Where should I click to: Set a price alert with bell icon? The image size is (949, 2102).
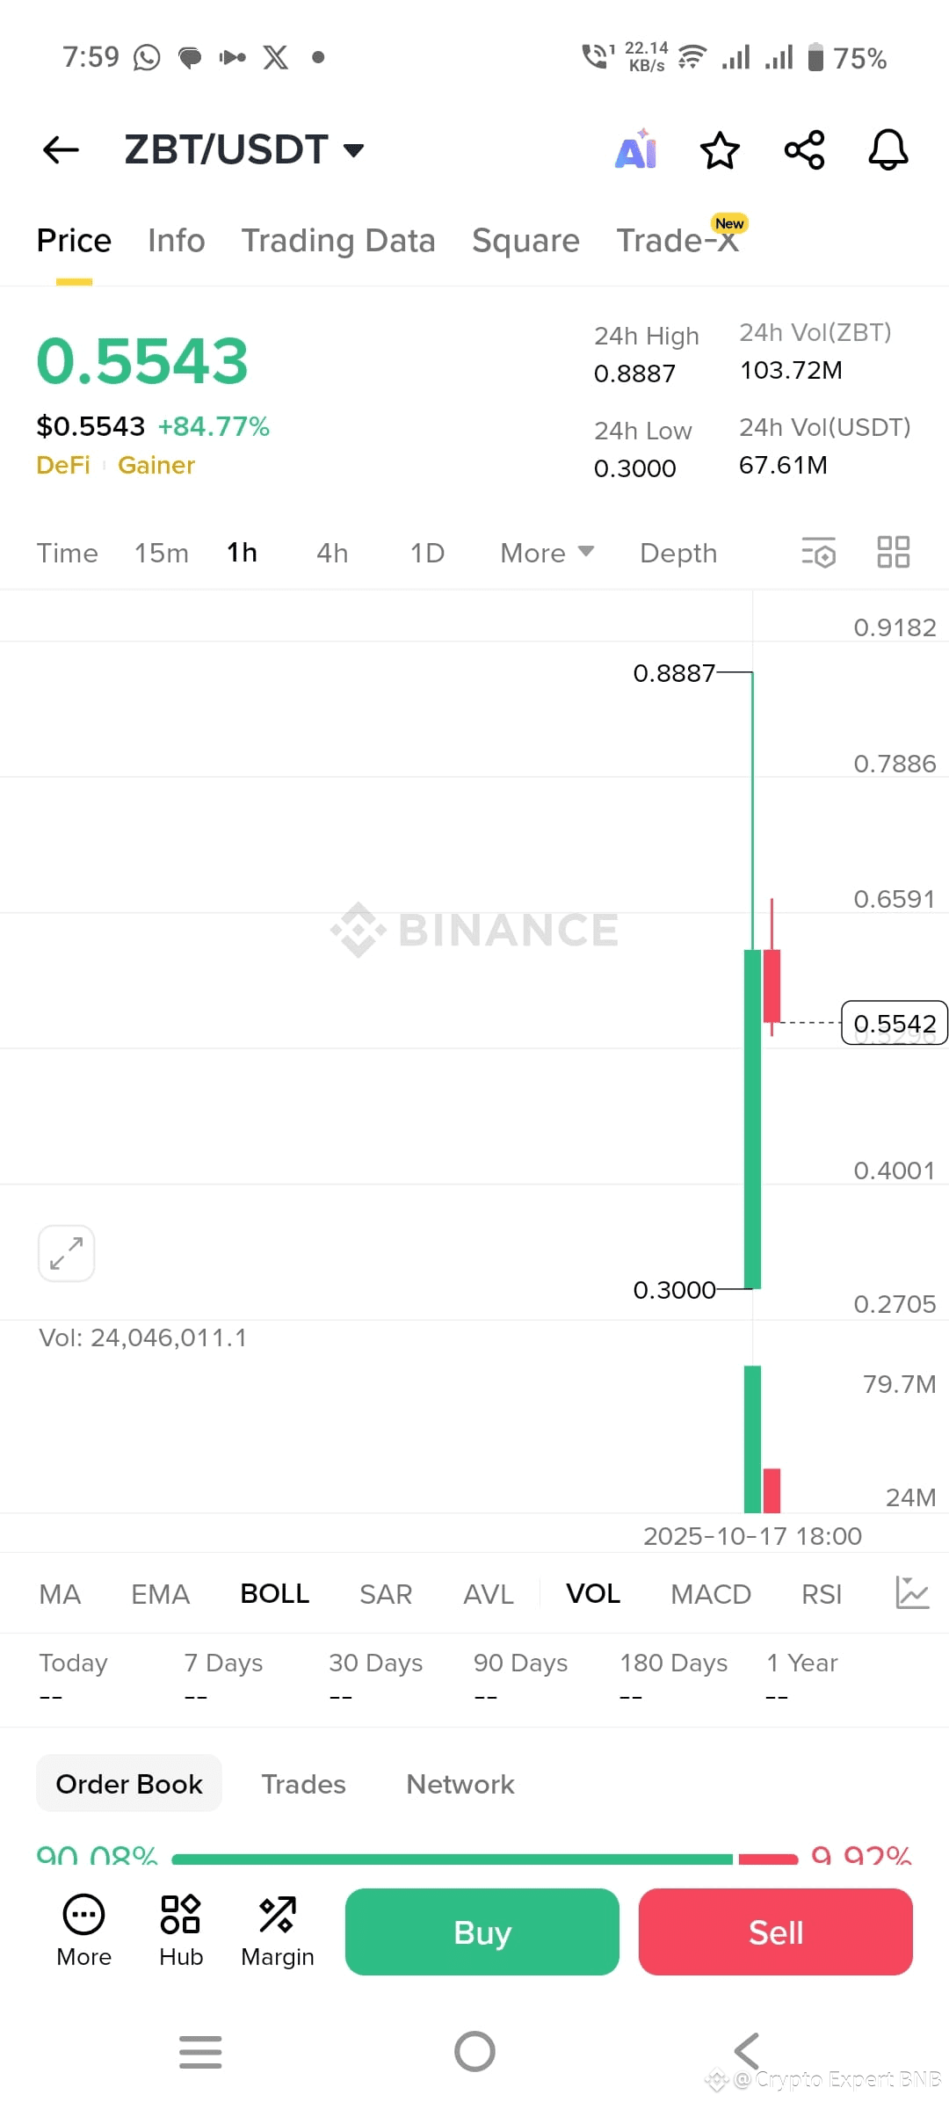point(888,149)
